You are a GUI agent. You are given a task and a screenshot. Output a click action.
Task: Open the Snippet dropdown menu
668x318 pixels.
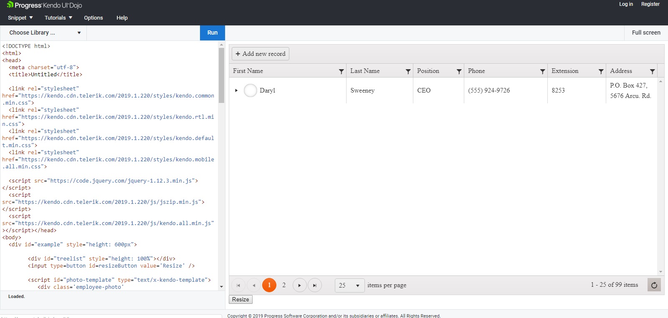(x=20, y=18)
